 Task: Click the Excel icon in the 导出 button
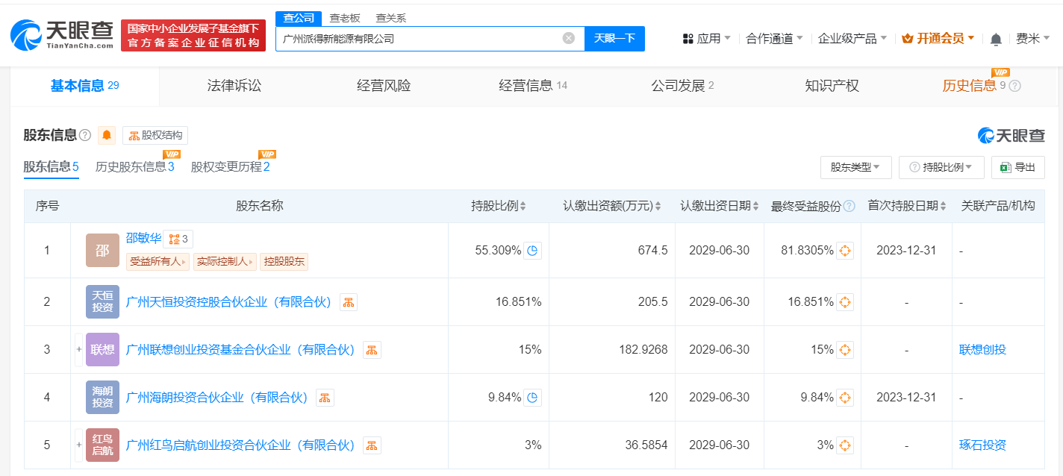[x=1004, y=167]
